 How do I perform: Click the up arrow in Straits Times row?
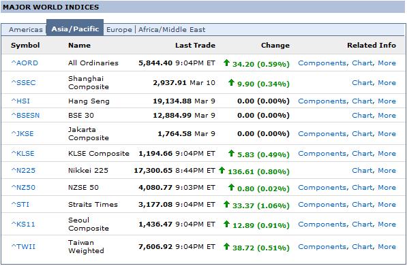(x=226, y=204)
